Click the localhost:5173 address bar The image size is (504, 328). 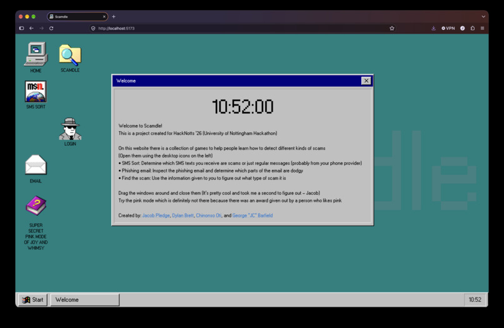(243, 28)
